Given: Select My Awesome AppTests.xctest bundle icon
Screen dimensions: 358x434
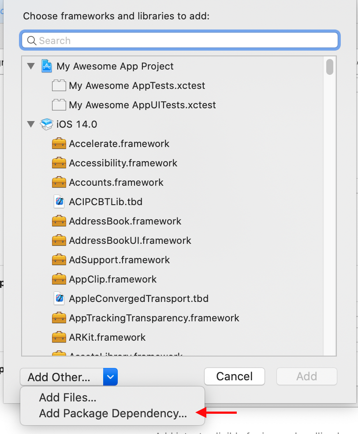Looking at the screenshot, I should (59, 85).
